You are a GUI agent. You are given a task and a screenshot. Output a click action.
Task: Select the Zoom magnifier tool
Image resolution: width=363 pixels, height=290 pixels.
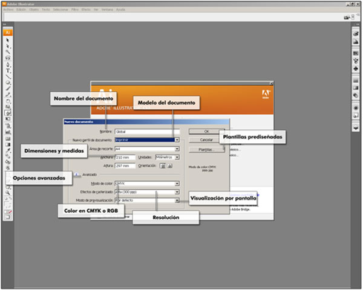tap(8, 192)
